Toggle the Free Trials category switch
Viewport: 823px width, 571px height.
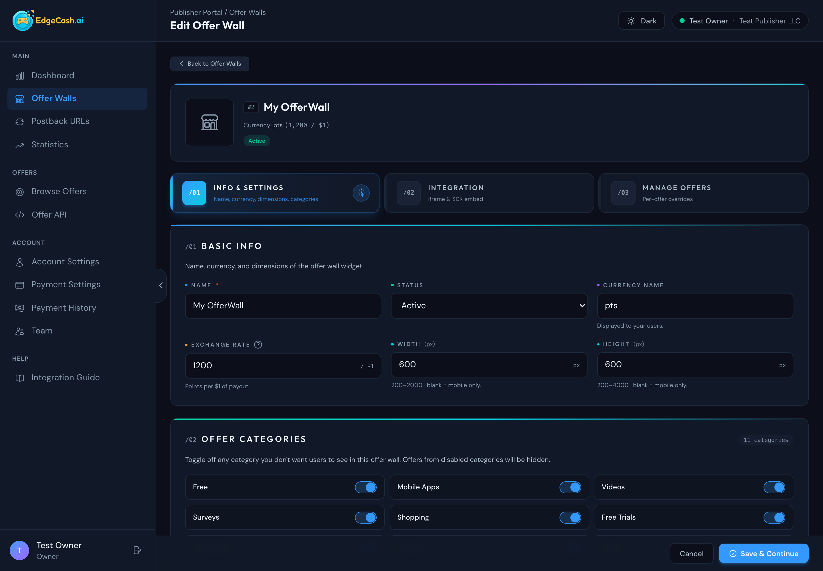pos(774,517)
